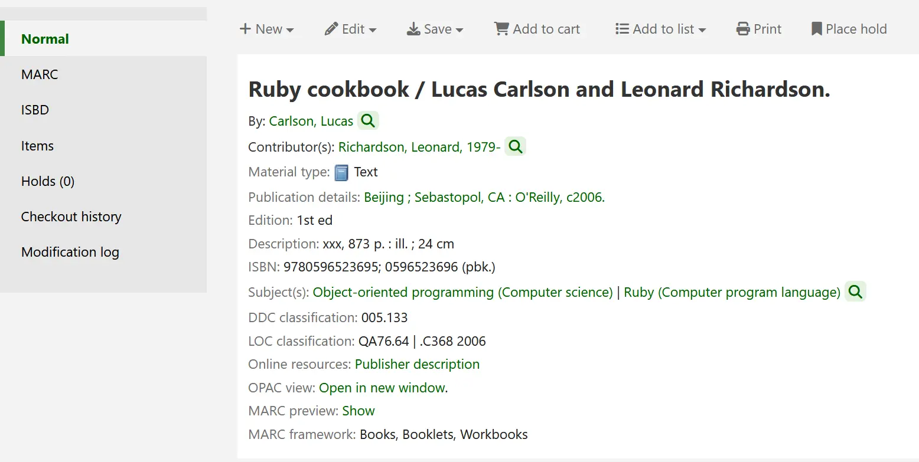Print the bibliographic record
The height and width of the screenshot is (462, 919).
(759, 29)
